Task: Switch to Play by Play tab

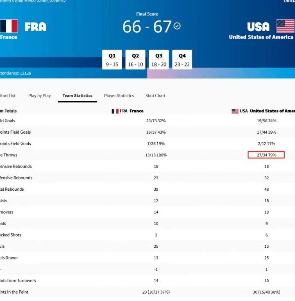Action: coord(39,96)
